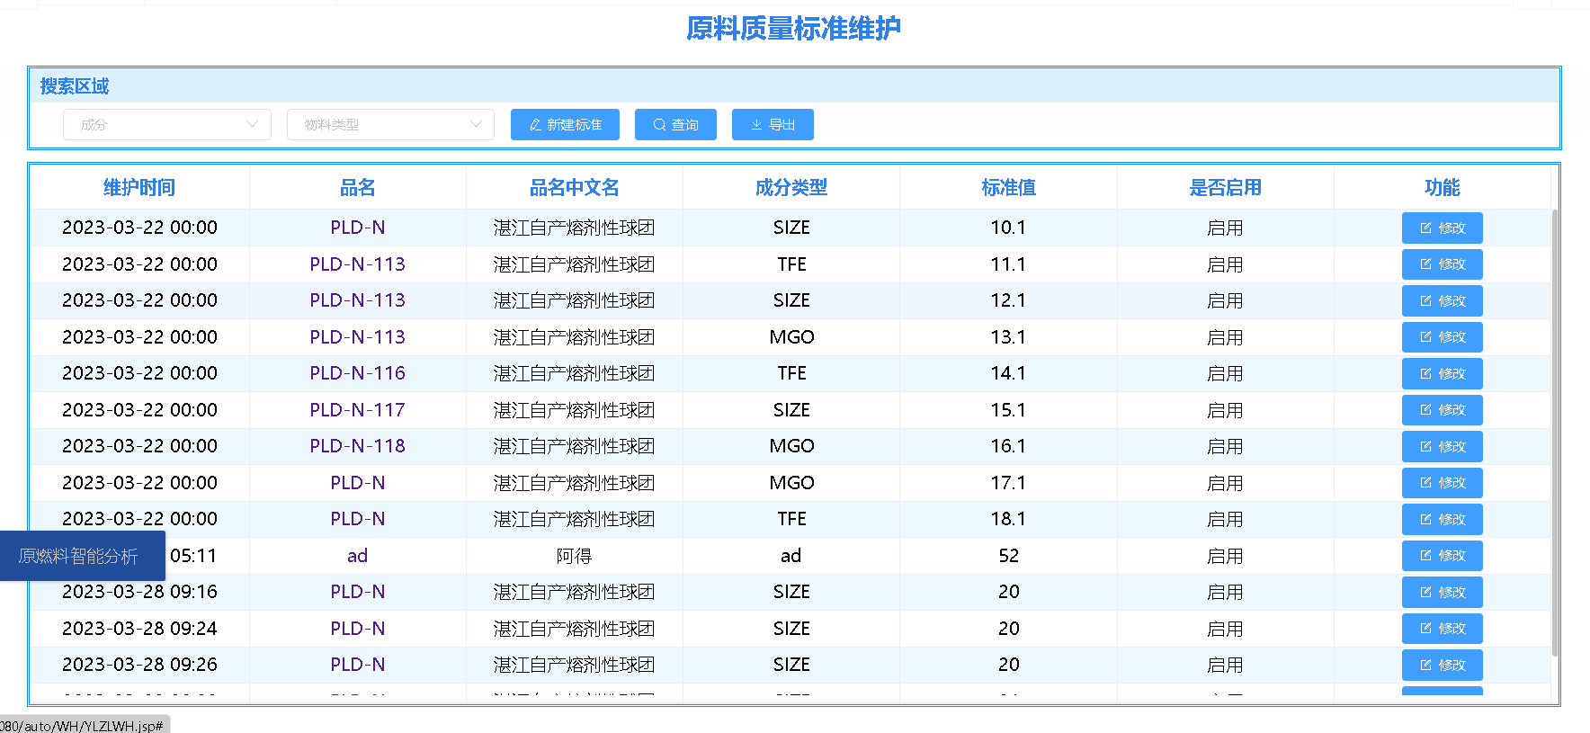This screenshot has width=1590, height=733.
Task: Click the 2023-03-28 09:16 timestamp cell
Action: 139,592
